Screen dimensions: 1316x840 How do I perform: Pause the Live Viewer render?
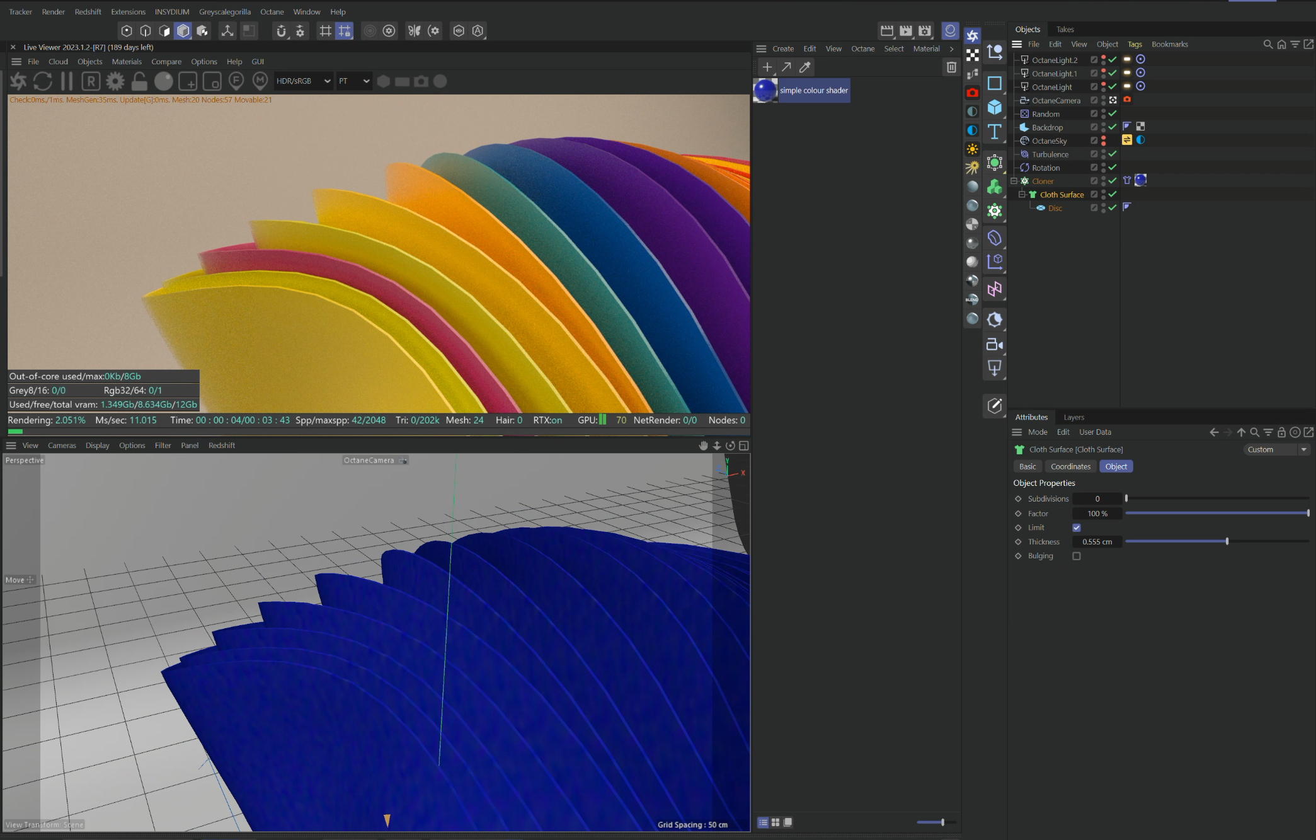pyautogui.click(x=67, y=81)
